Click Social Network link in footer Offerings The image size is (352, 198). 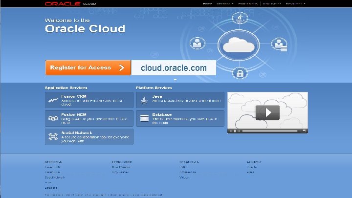[x=55, y=177]
